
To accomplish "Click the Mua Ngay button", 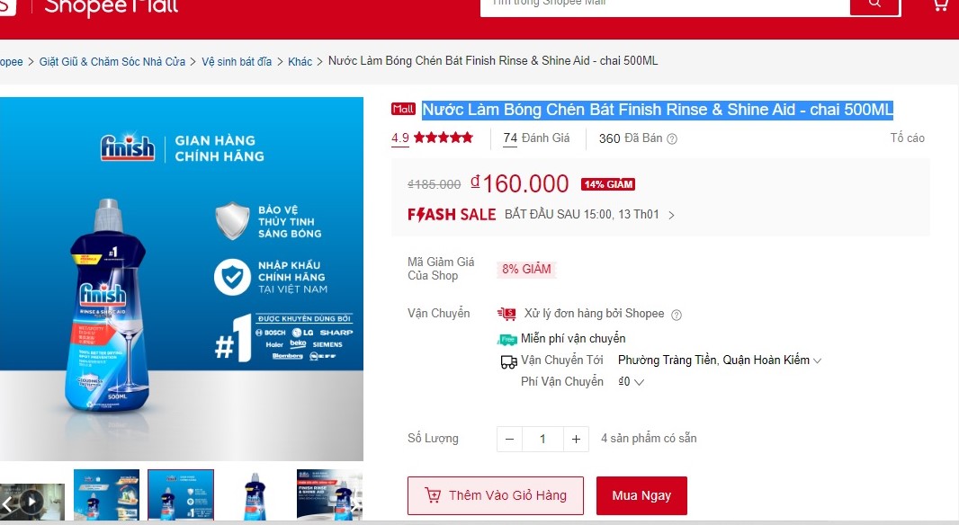I will [641, 495].
